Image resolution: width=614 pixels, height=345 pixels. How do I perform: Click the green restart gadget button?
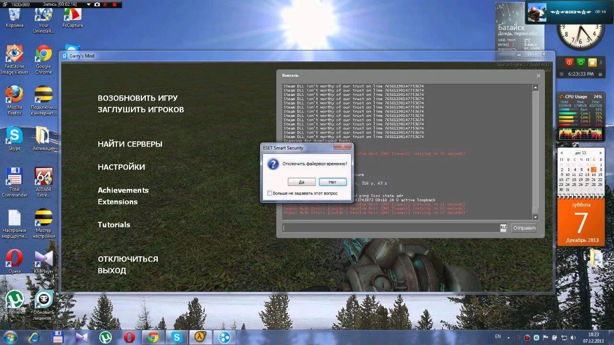pos(581,62)
